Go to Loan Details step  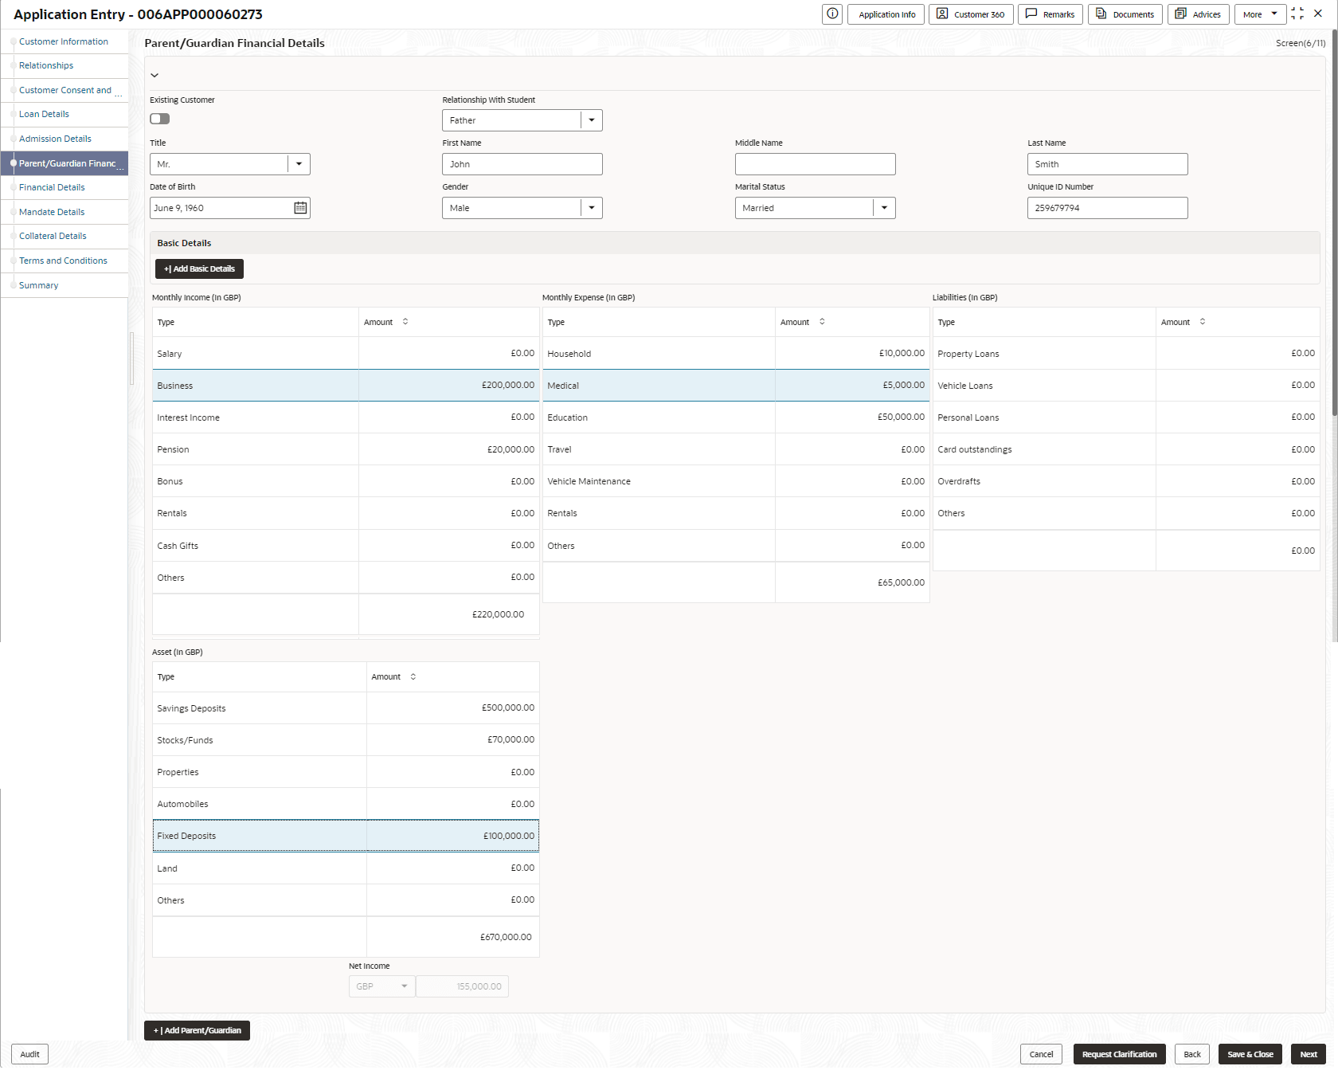pyautogui.click(x=44, y=114)
